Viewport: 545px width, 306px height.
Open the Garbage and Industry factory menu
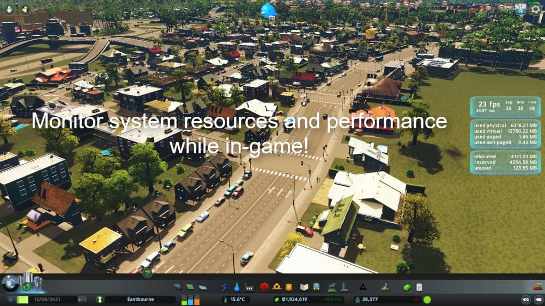click(249, 287)
